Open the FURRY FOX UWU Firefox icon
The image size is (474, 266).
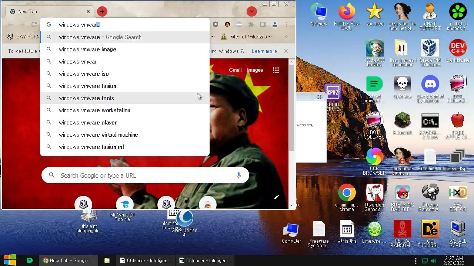pos(347,17)
